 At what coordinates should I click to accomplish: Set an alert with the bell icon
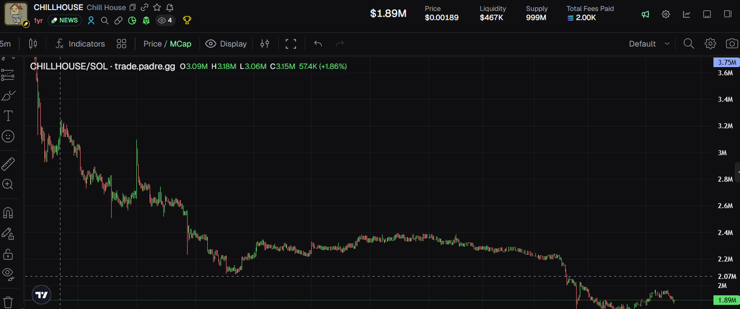[170, 7]
